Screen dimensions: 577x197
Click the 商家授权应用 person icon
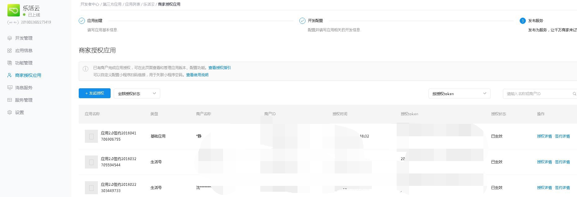tap(10, 75)
